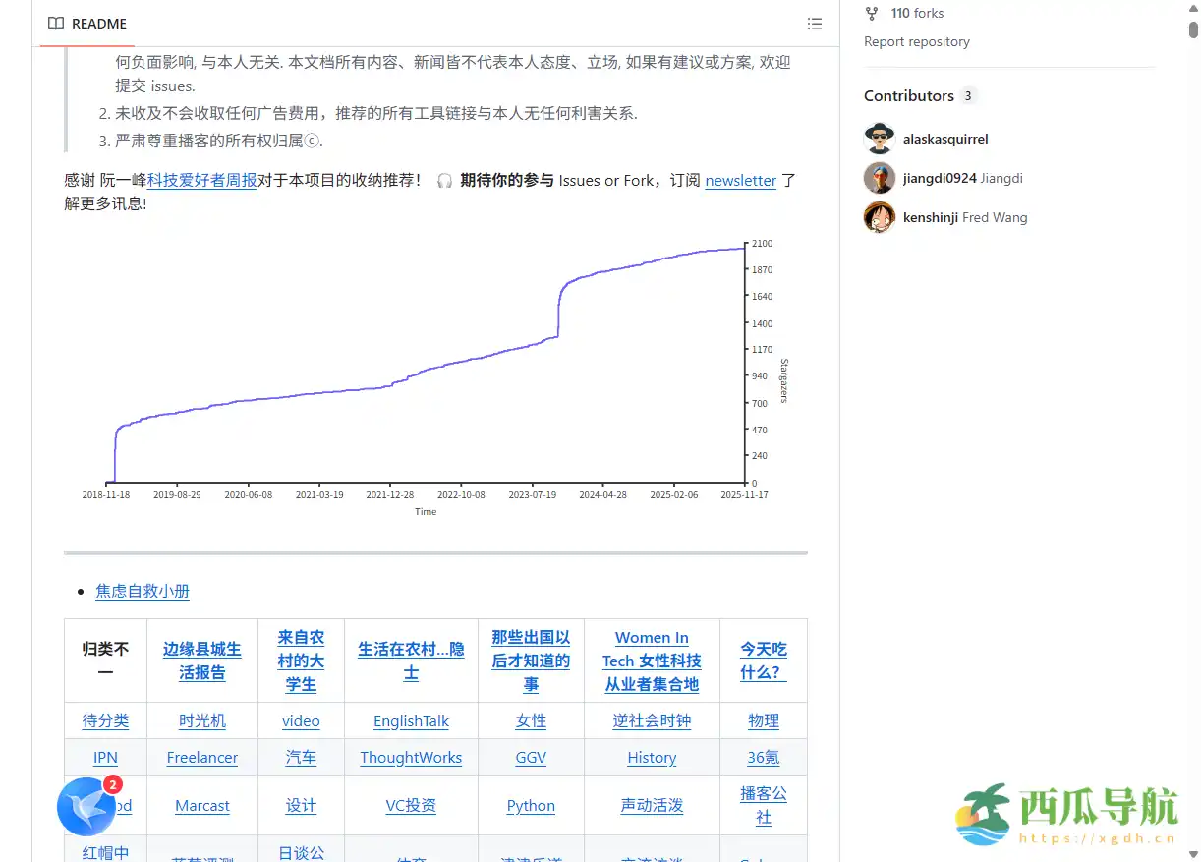1201x862 pixels.
Task: Click the Report repository link
Action: [x=916, y=41]
